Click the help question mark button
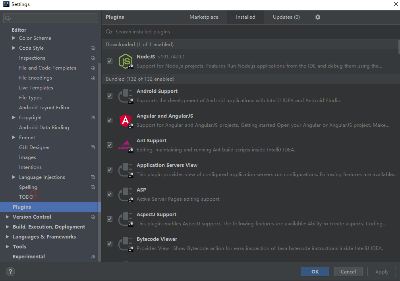This screenshot has height=281, width=400. click(x=10, y=271)
